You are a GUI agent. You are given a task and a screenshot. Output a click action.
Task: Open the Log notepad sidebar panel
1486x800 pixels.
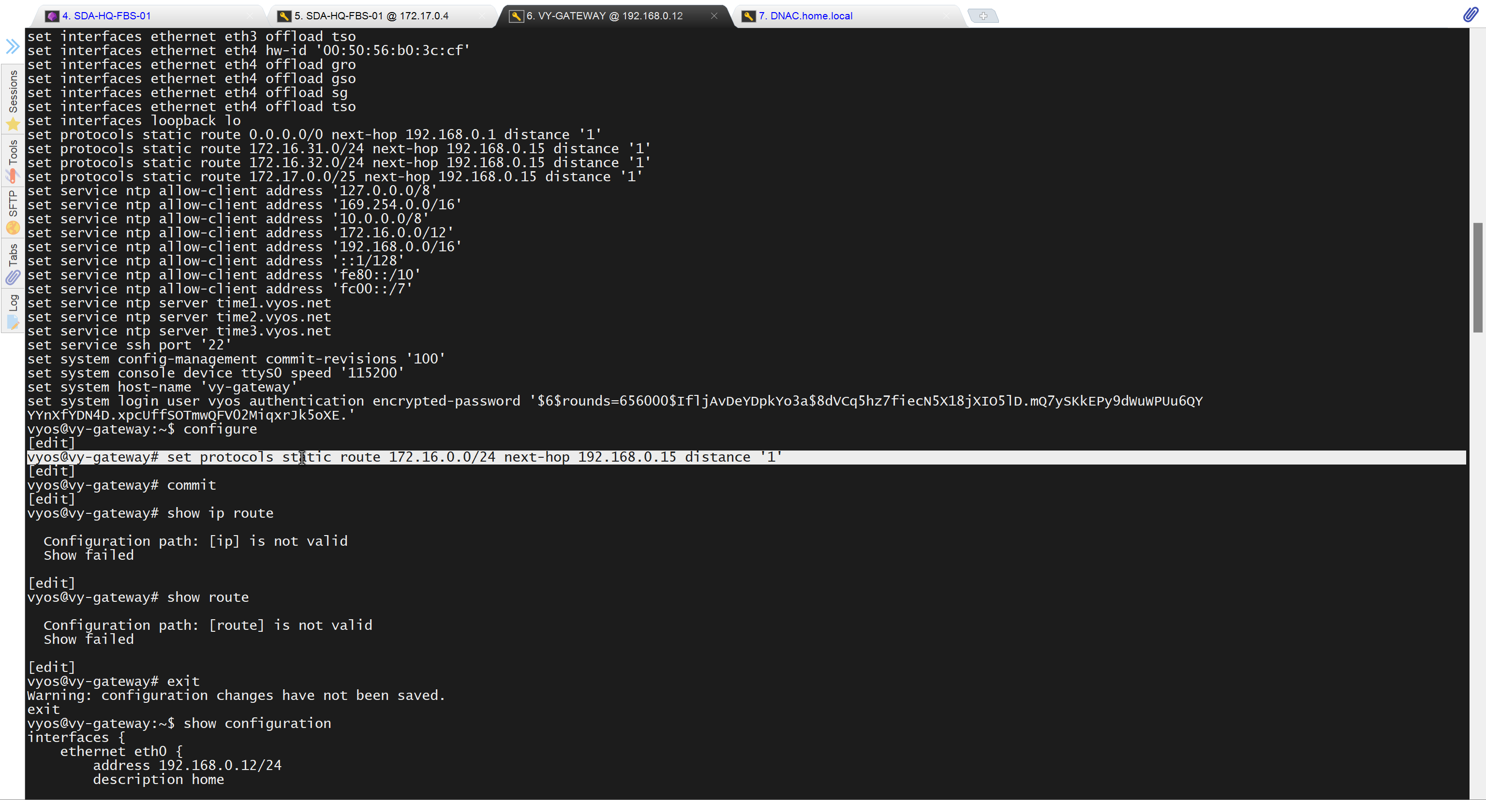[x=13, y=311]
